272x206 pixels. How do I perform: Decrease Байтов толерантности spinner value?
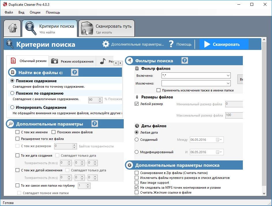coord(74,147)
